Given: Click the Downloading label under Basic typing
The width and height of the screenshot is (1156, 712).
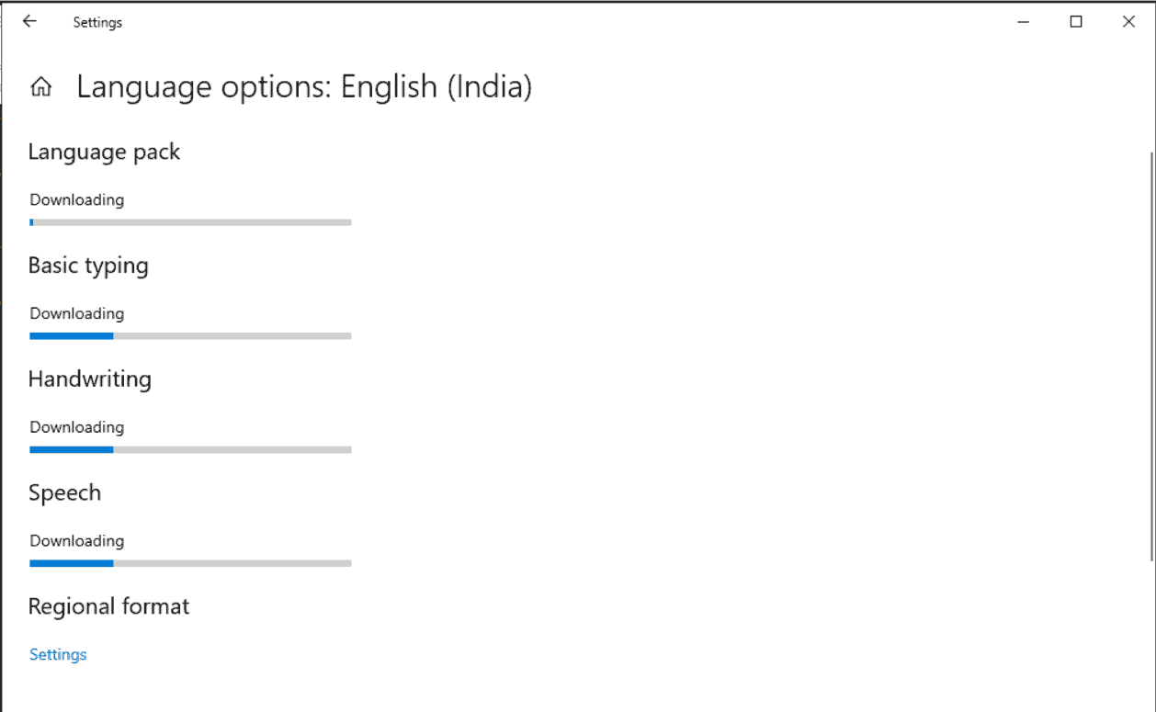Looking at the screenshot, I should click(x=76, y=313).
